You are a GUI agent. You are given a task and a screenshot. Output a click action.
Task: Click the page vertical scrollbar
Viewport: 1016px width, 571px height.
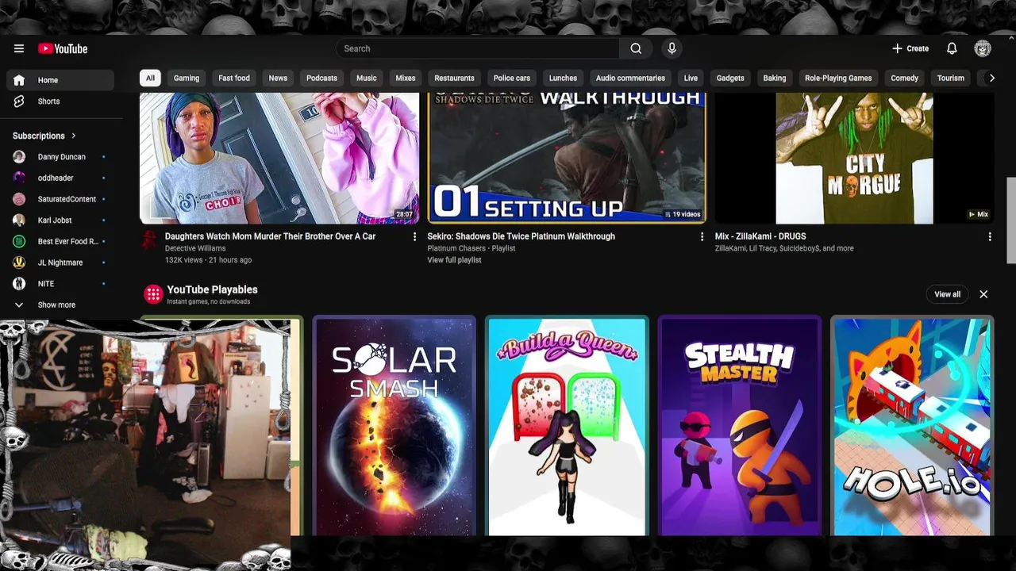(x=1011, y=220)
